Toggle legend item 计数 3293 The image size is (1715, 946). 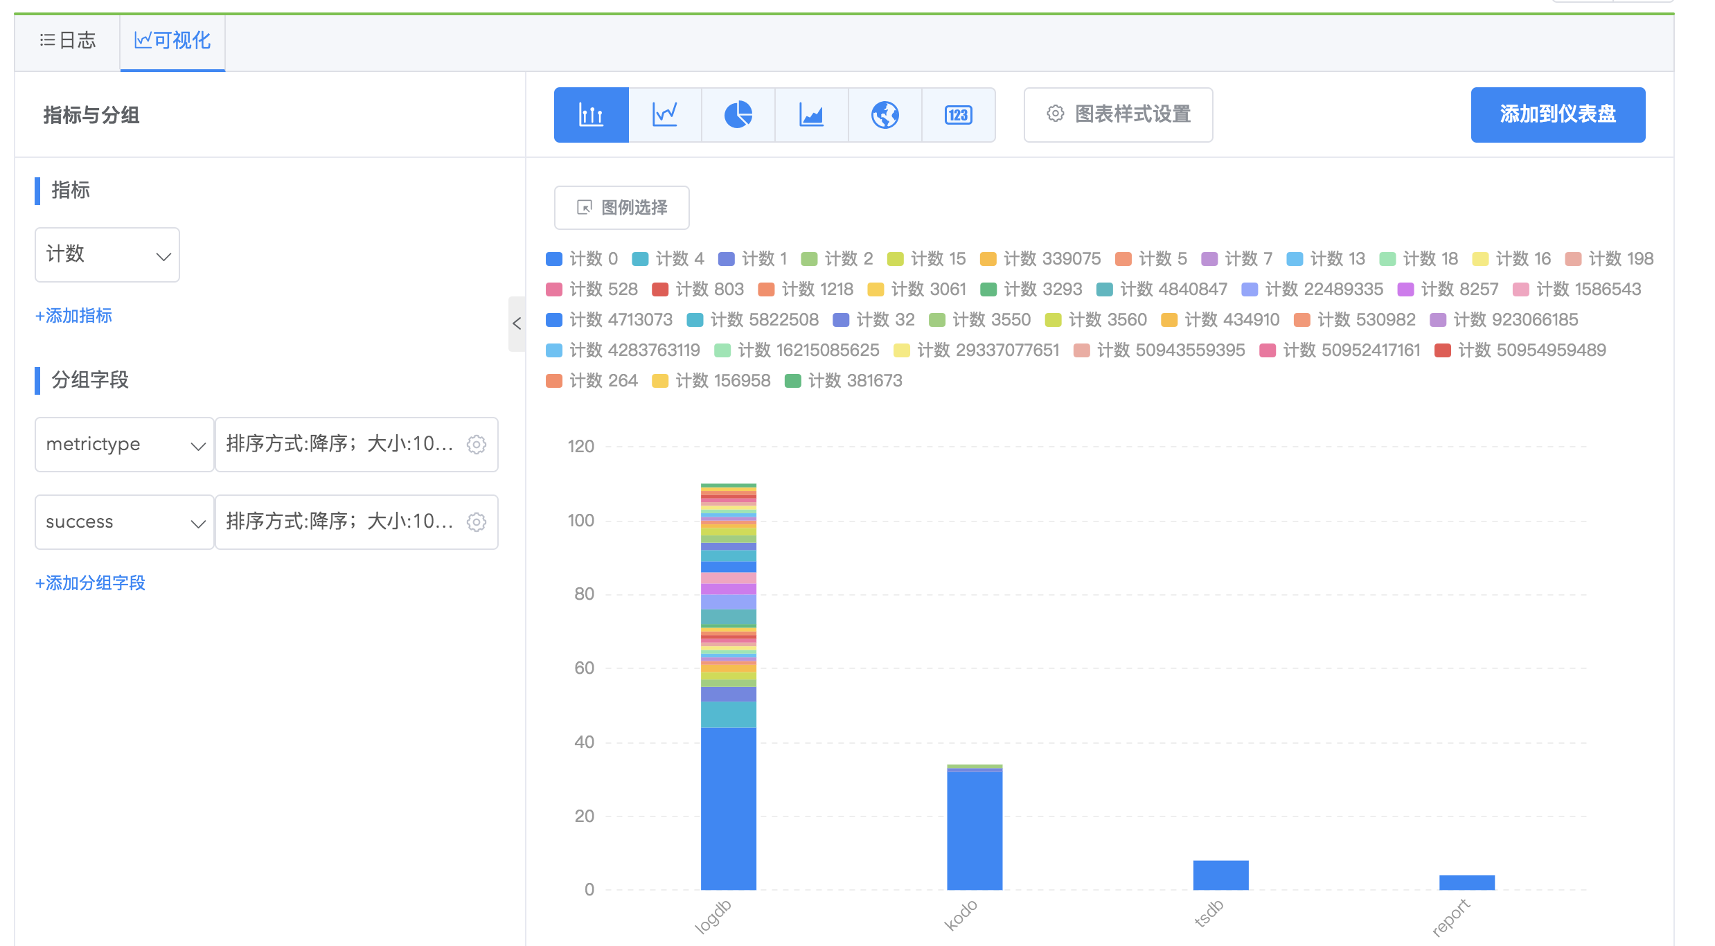(1031, 289)
